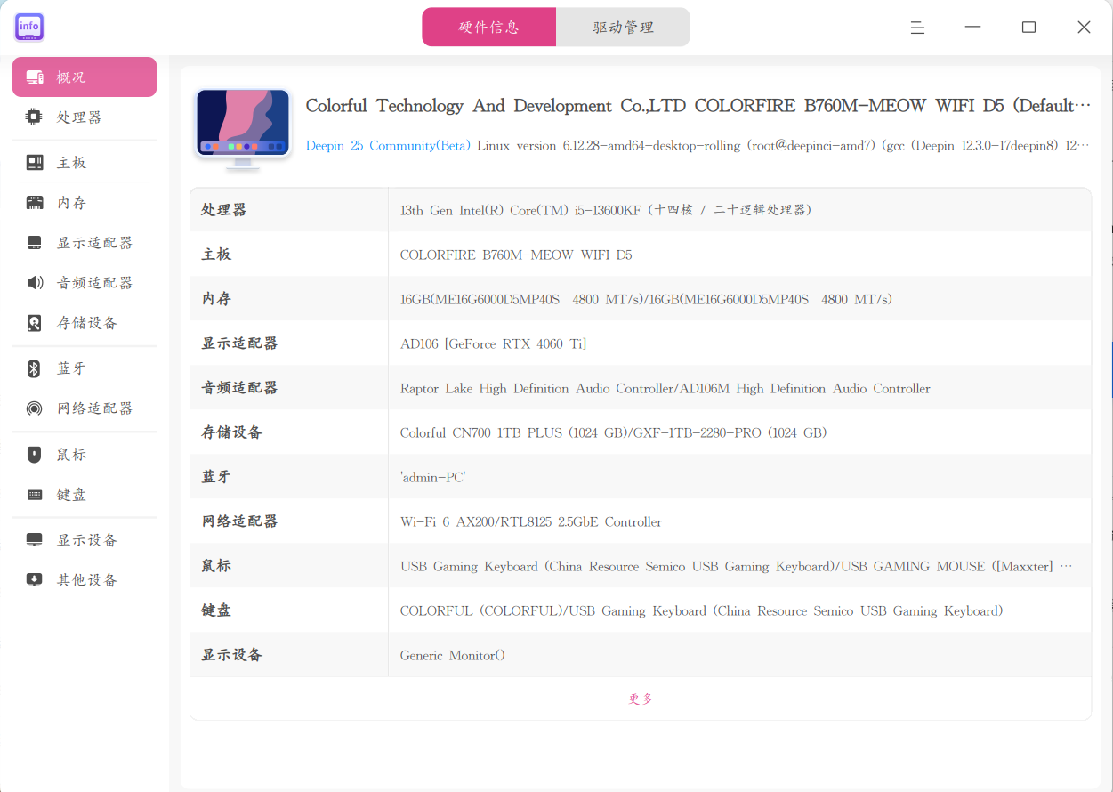Screen dimensions: 1113x792
Task: Click the Deepin 25 Community(Beta) link
Action: [388, 145]
